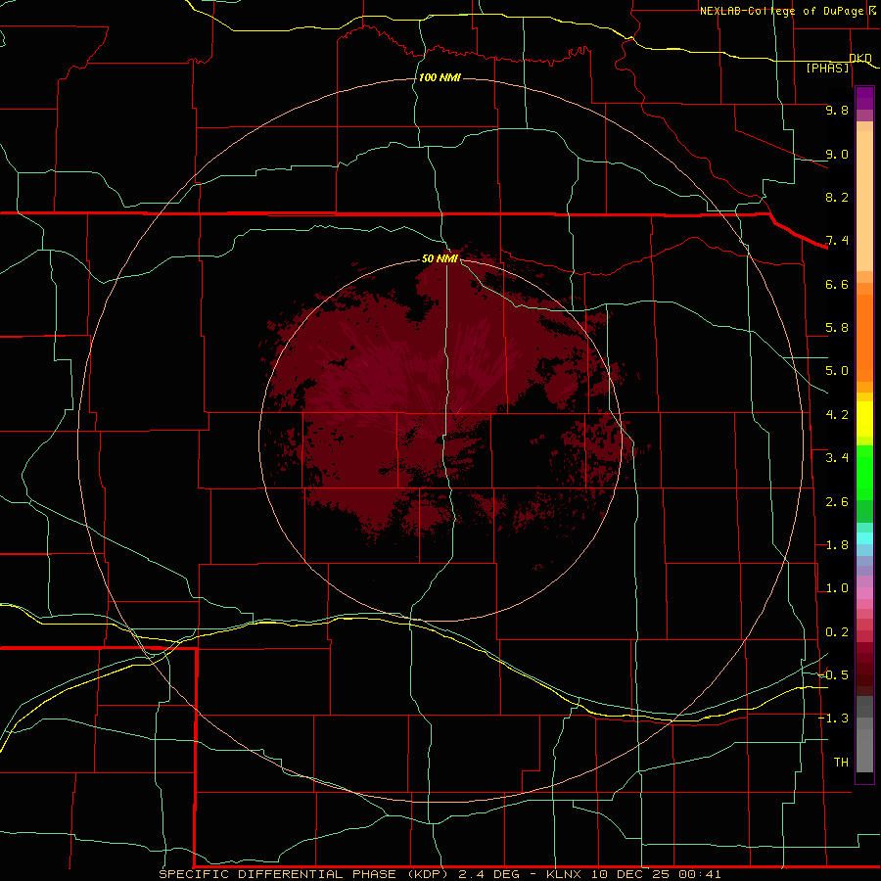Pick the bright yellow color bar segment
The width and height of the screenshot is (881, 881).
coord(864,419)
